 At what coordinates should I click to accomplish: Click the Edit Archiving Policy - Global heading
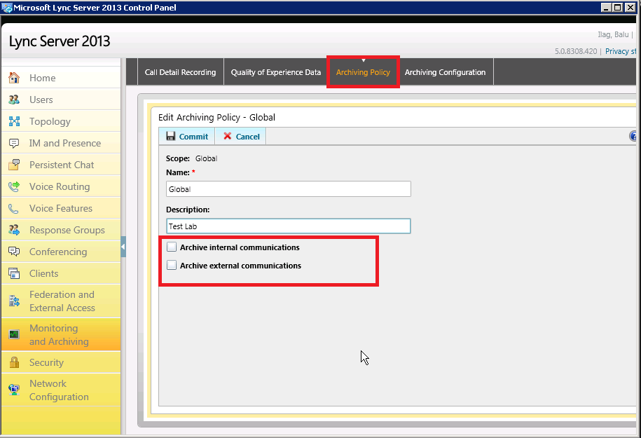tap(216, 117)
